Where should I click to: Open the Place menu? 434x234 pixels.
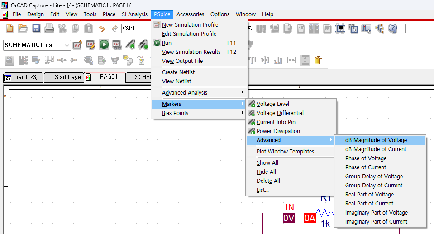pos(109,14)
